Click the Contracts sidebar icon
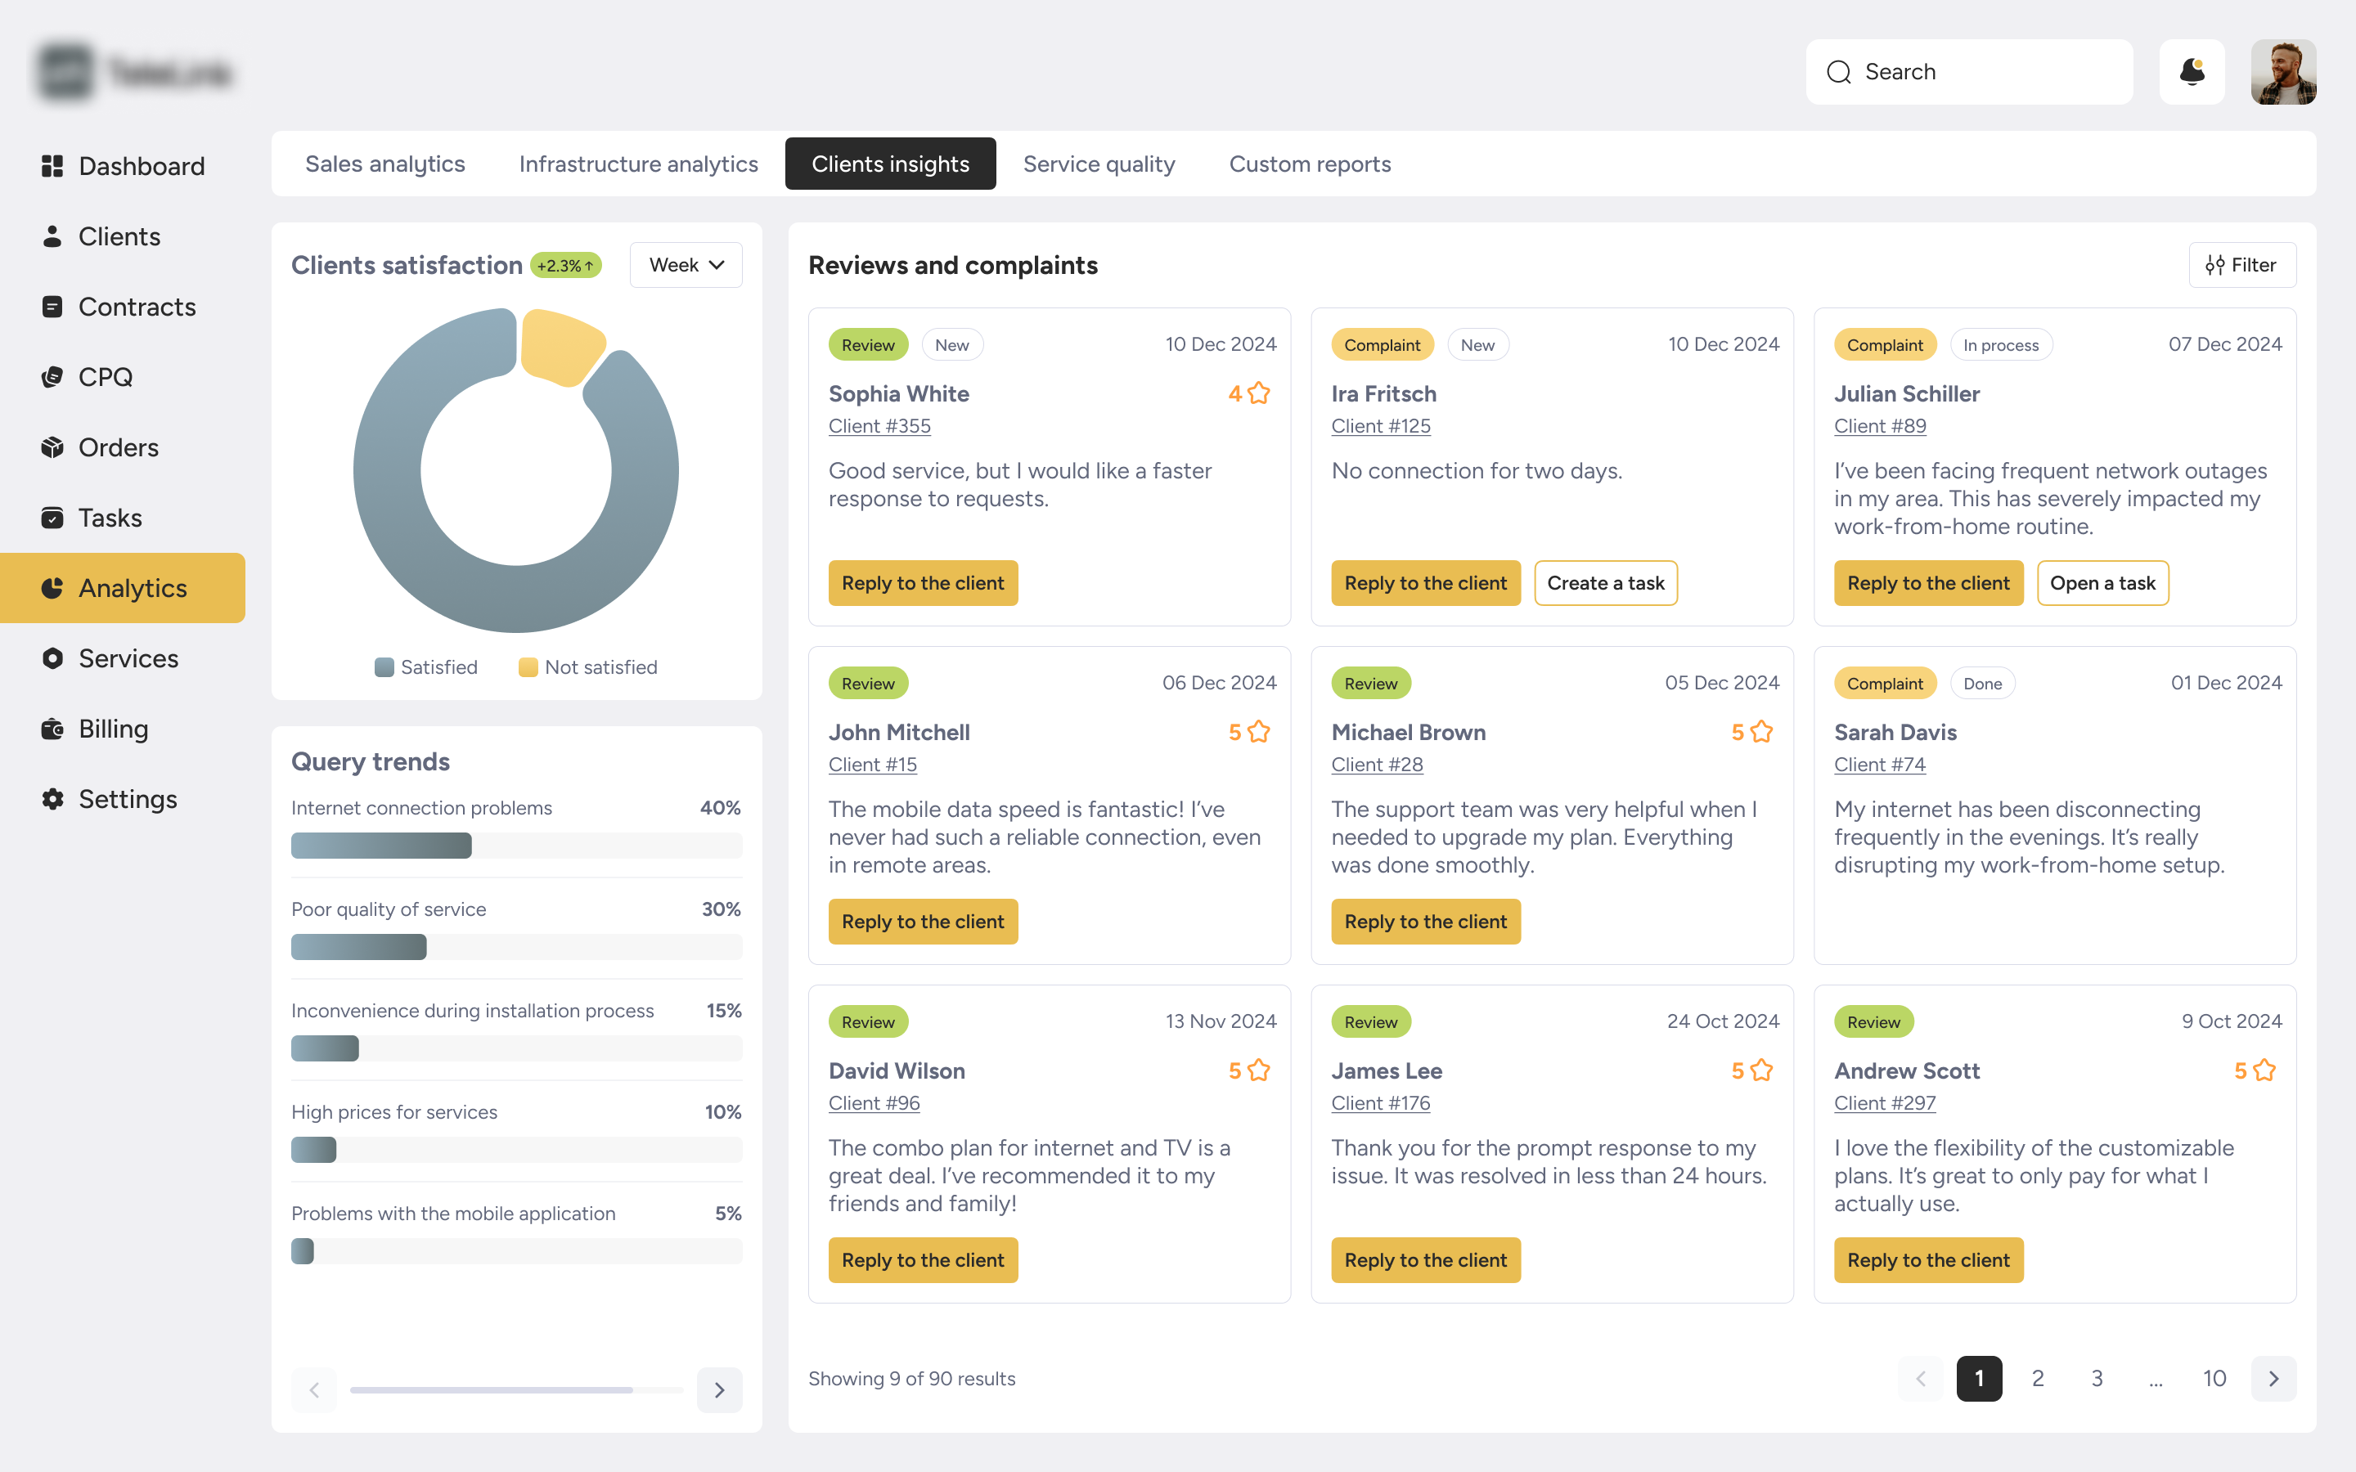This screenshot has width=2356, height=1472. tap(52, 307)
